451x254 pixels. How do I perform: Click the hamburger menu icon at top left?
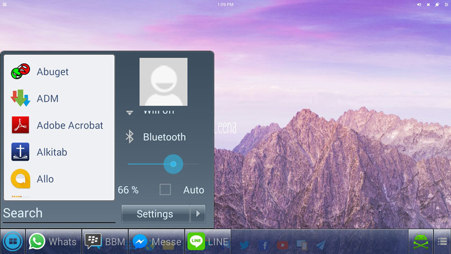(5, 4)
